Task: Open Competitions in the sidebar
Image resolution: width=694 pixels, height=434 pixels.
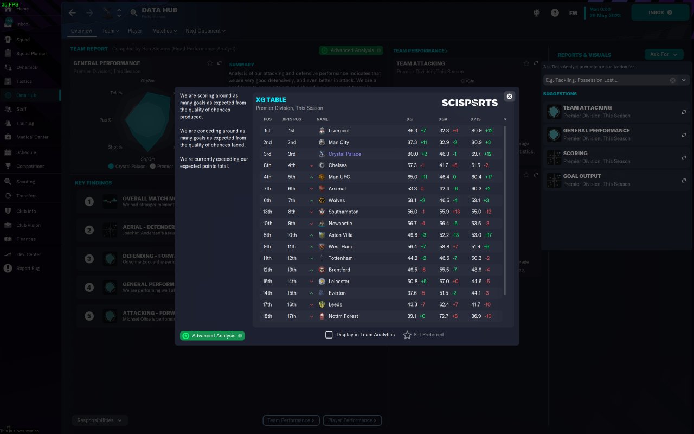Action: [x=30, y=167]
